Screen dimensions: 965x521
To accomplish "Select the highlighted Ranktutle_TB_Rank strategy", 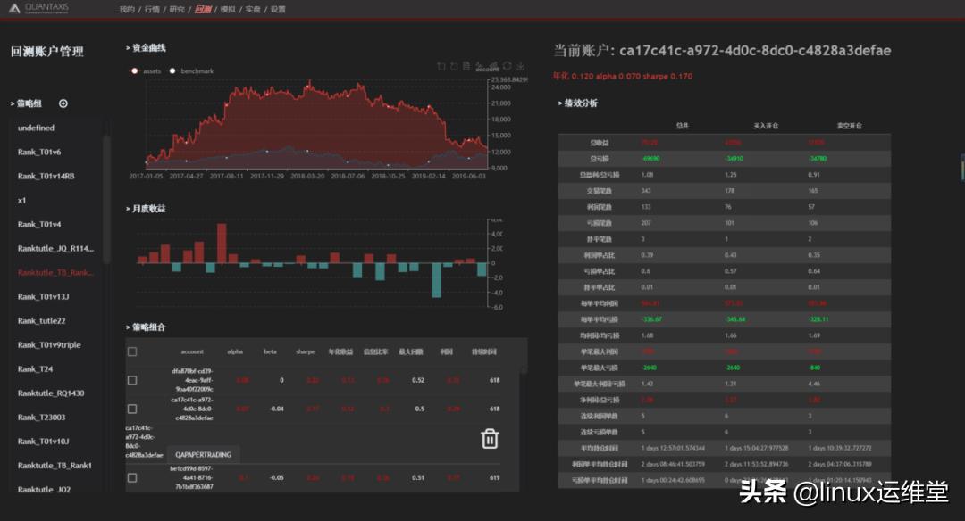I will [55, 272].
